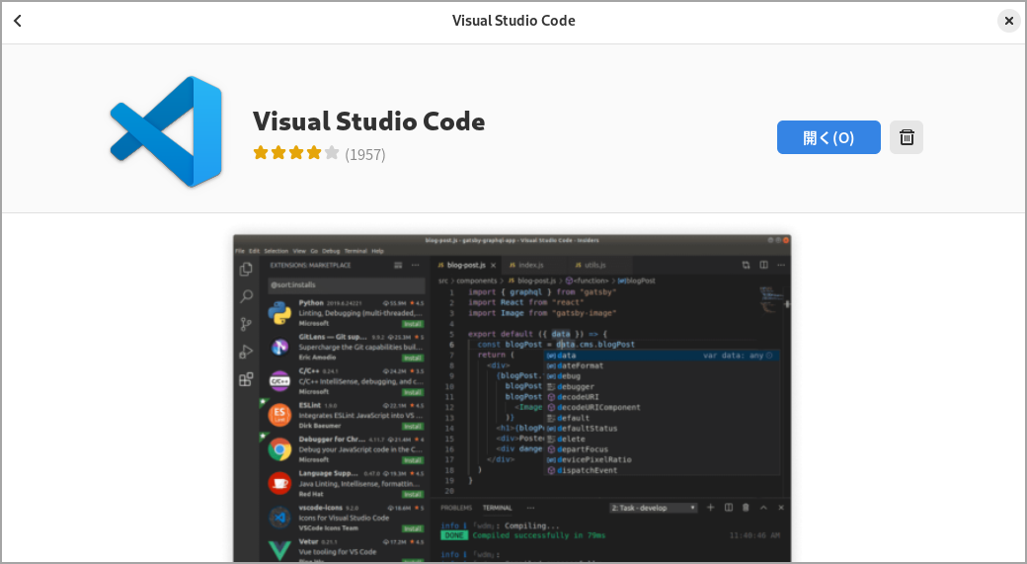Click the trash icon to uninstall the app
1027x564 pixels.
(906, 137)
